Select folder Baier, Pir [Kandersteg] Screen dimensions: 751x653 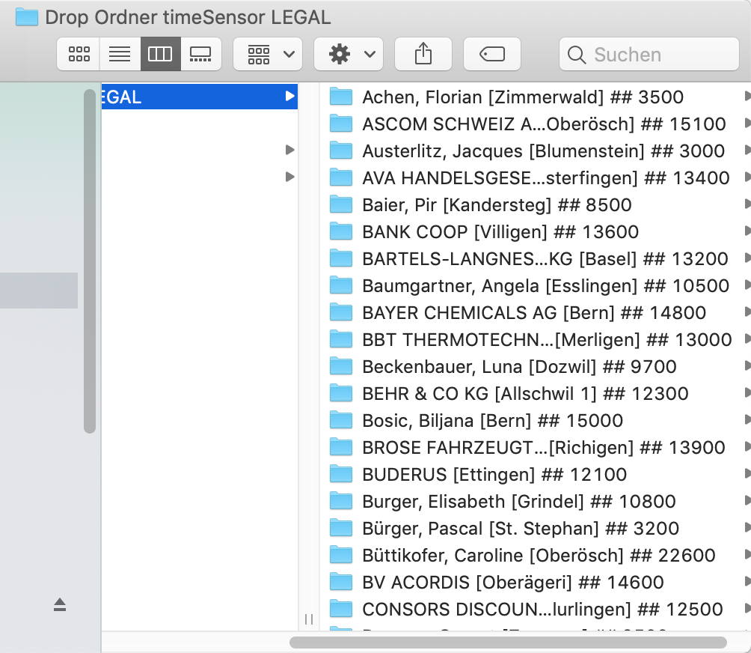tap(536, 204)
